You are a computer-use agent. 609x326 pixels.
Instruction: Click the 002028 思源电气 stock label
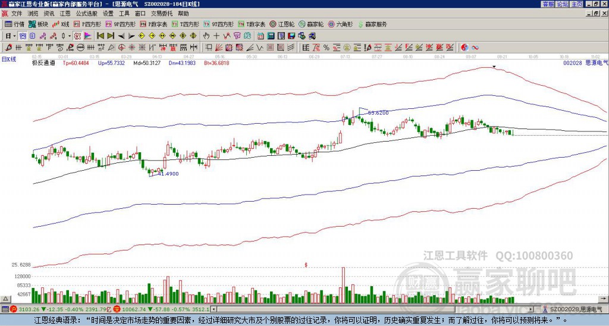[x=585, y=62]
